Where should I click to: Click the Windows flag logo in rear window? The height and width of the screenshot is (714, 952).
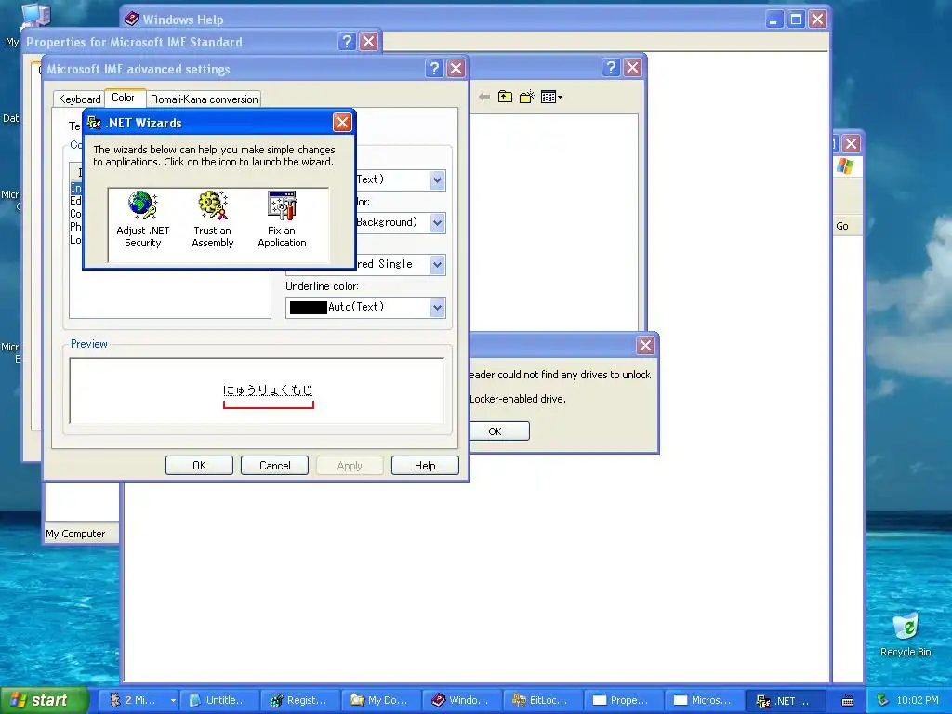tap(844, 165)
